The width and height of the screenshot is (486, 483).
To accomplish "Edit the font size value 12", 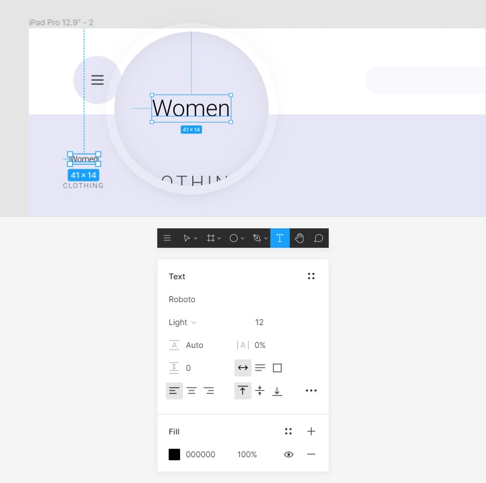I will pos(259,322).
